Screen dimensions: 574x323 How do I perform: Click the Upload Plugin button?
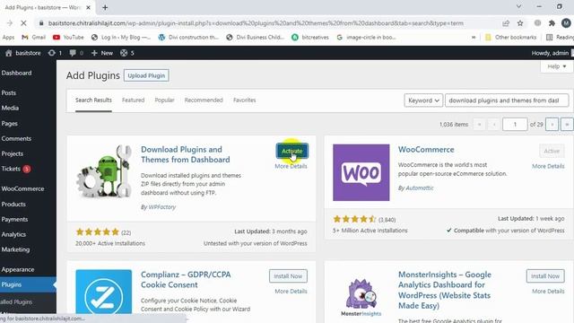[146, 75]
